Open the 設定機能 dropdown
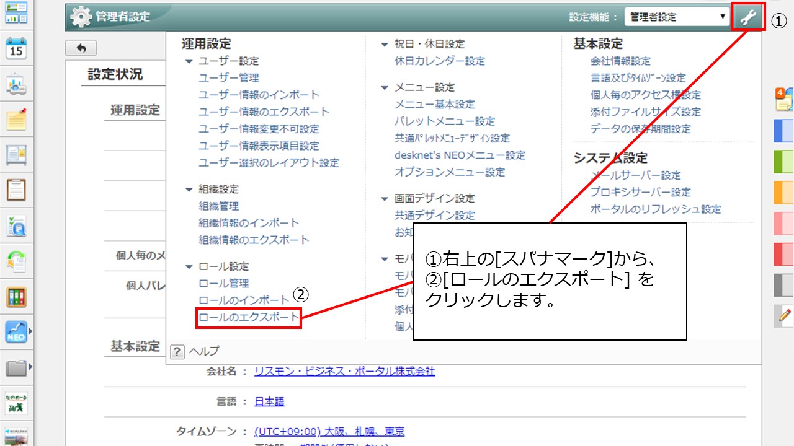The width and height of the screenshot is (794, 446). [x=677, y=17]
